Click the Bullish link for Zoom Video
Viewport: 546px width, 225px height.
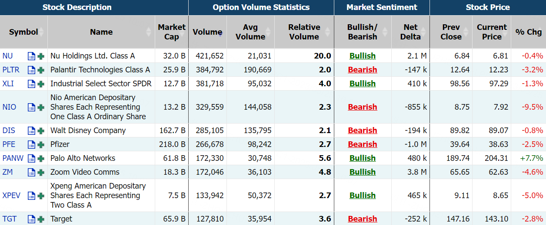pos(362,172)
